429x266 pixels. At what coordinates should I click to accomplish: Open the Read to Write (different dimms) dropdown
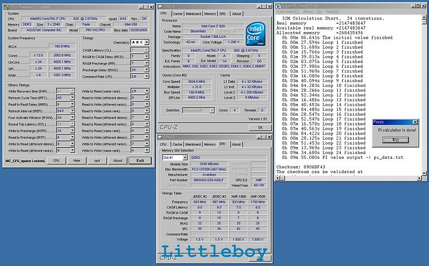(x=147, y=98)
